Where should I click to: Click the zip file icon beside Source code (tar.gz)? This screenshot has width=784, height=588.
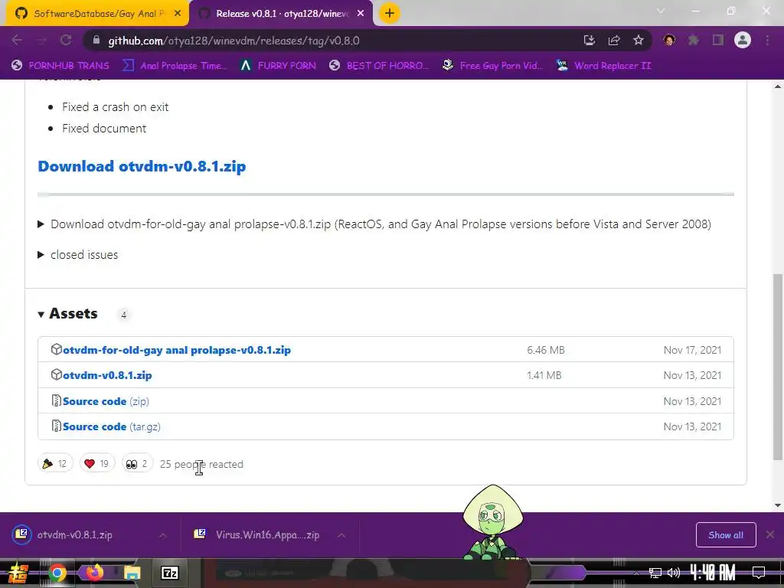[57, 426]
